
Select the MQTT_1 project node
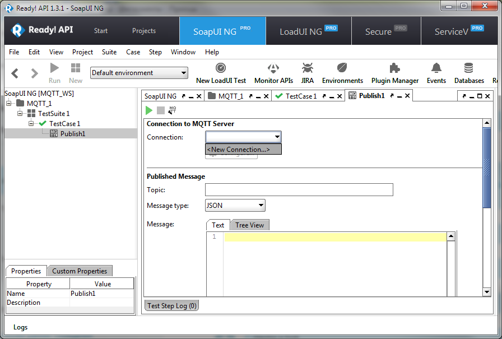point(39,104)
